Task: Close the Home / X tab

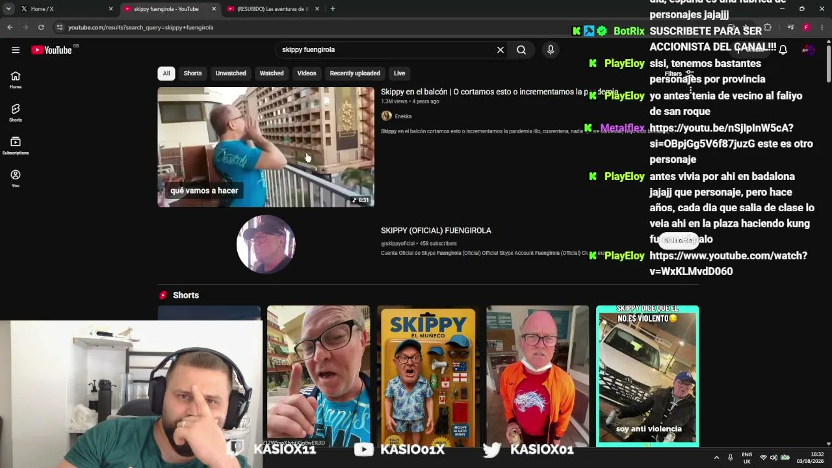Action: (x=110, y=9)
